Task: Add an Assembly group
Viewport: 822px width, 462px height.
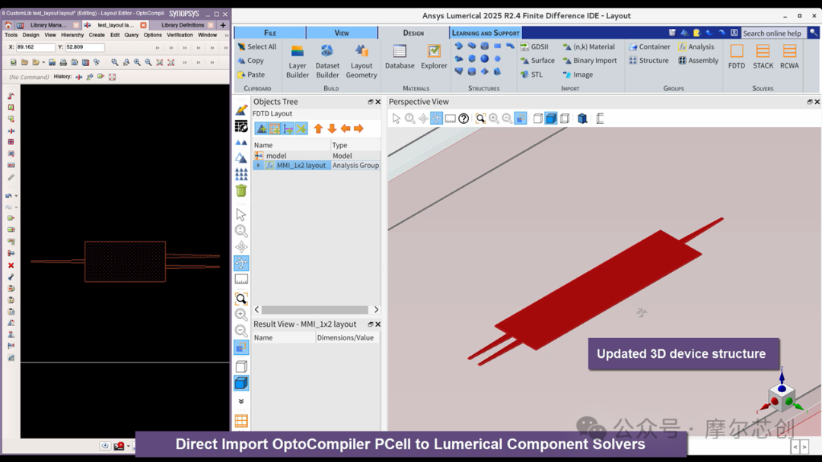Action: click(x=698, y=61)
